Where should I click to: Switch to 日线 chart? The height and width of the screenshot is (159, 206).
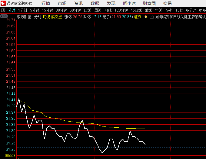click(88, 10)
